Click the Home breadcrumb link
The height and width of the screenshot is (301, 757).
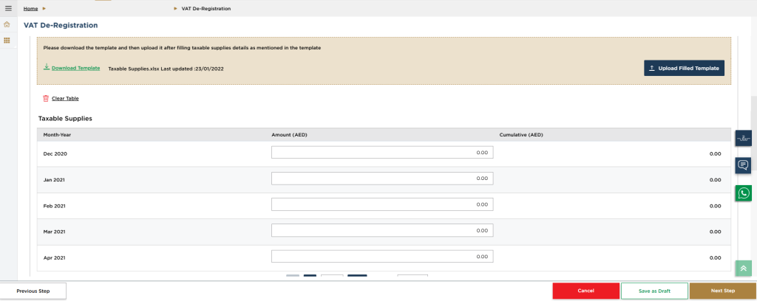30,8
